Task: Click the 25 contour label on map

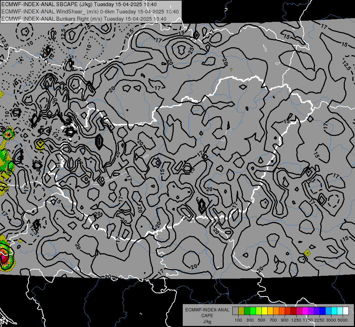Action: pyautogui.click(x=191, y=51)
